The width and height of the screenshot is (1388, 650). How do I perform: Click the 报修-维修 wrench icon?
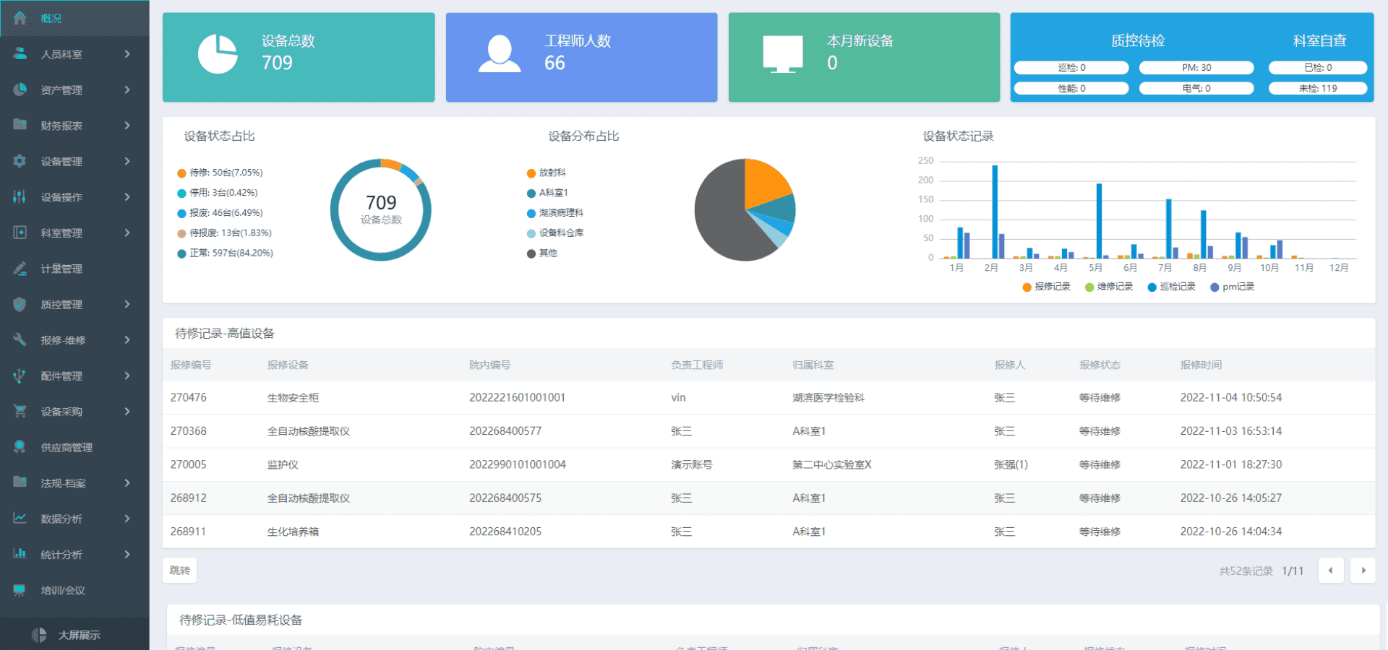(20, 339)
